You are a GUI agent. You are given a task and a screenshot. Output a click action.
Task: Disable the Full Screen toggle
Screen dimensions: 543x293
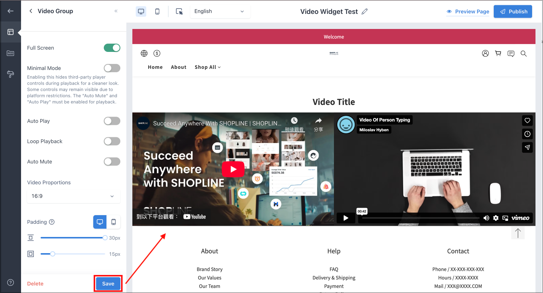[x=112, y=48]
